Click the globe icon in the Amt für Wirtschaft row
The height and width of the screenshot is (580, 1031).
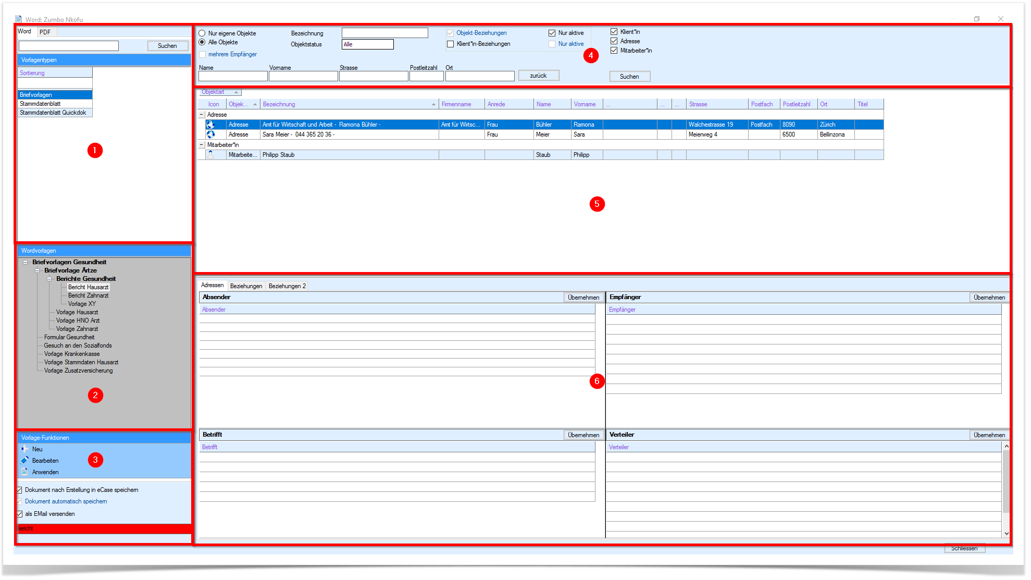[x=210, y=125]
